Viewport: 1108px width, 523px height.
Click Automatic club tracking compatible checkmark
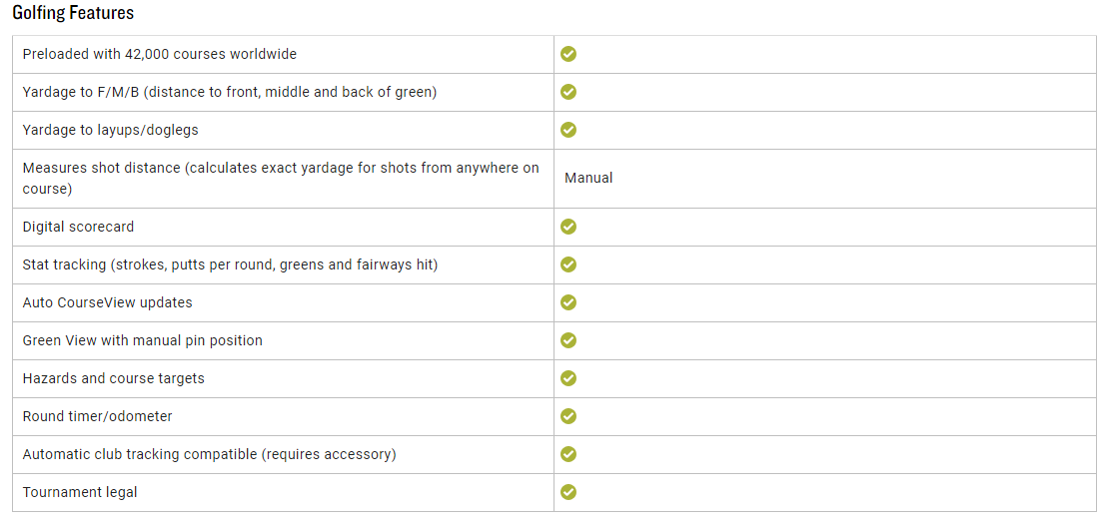point(568,454)
